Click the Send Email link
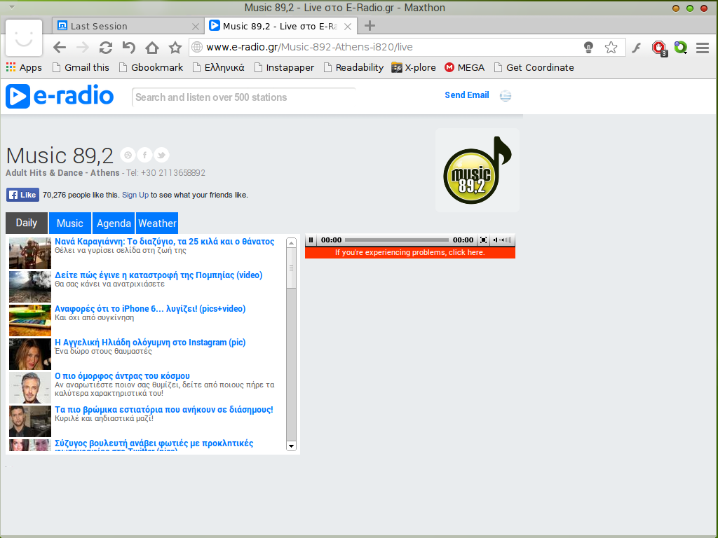This screenshot has width=718, height=538. click(466, 95)
